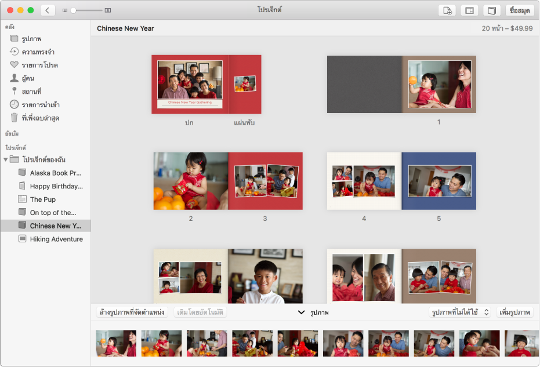Collapse the My Projects folder

tap(7, 159)
